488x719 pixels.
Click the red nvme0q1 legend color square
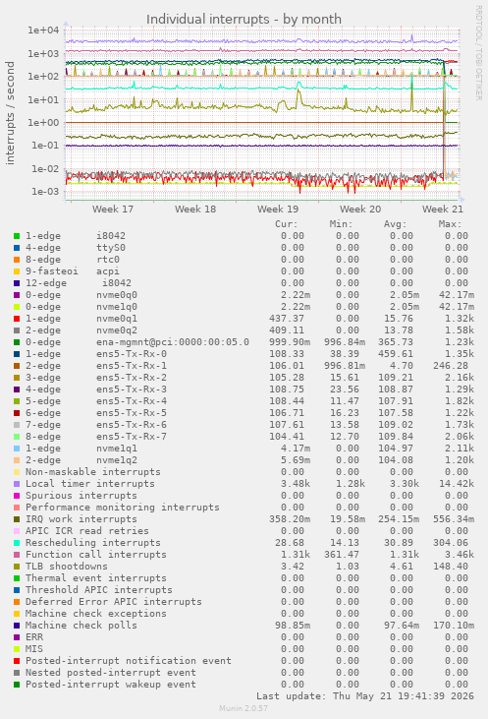coord(17,319)
